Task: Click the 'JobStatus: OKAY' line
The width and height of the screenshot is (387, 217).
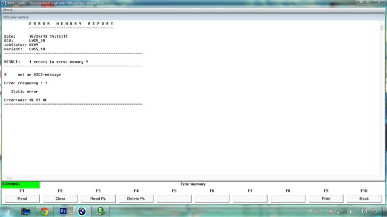Action: pos(21,45)
